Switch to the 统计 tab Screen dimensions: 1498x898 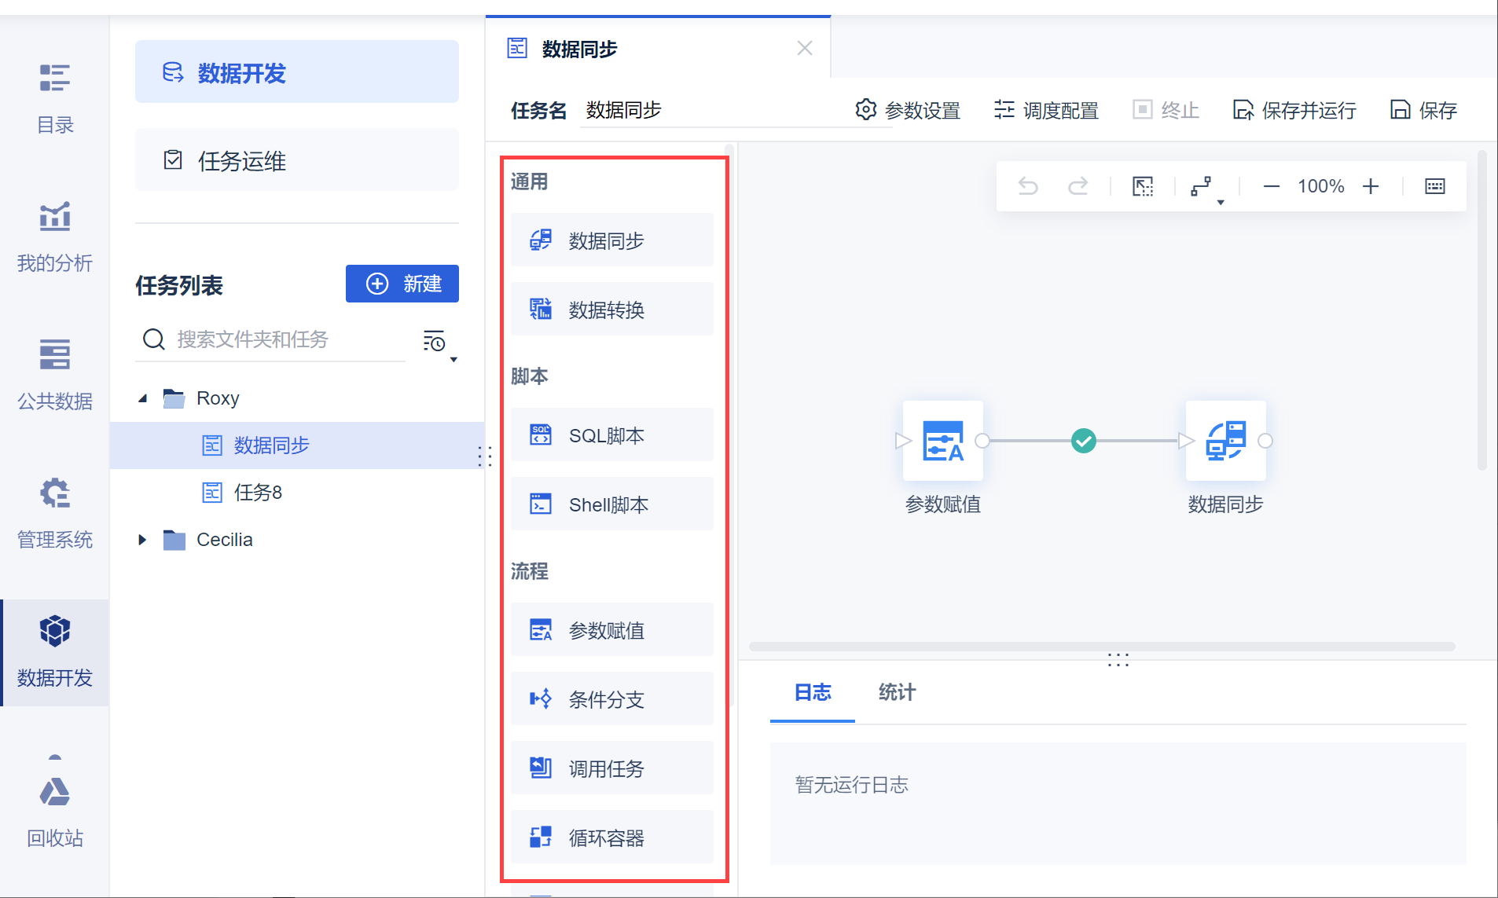(897, 692)
